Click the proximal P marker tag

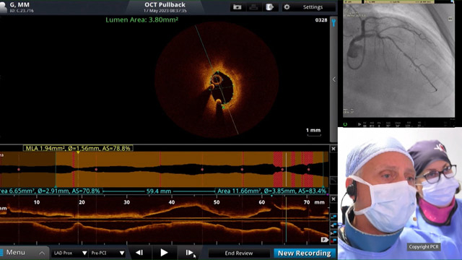324,240
